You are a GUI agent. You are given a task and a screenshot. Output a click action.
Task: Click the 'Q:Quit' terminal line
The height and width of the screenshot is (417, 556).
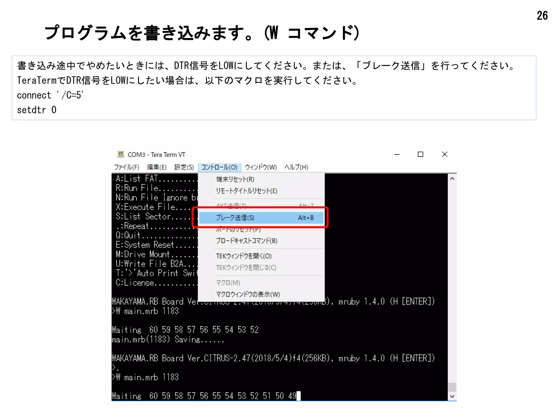157,235
